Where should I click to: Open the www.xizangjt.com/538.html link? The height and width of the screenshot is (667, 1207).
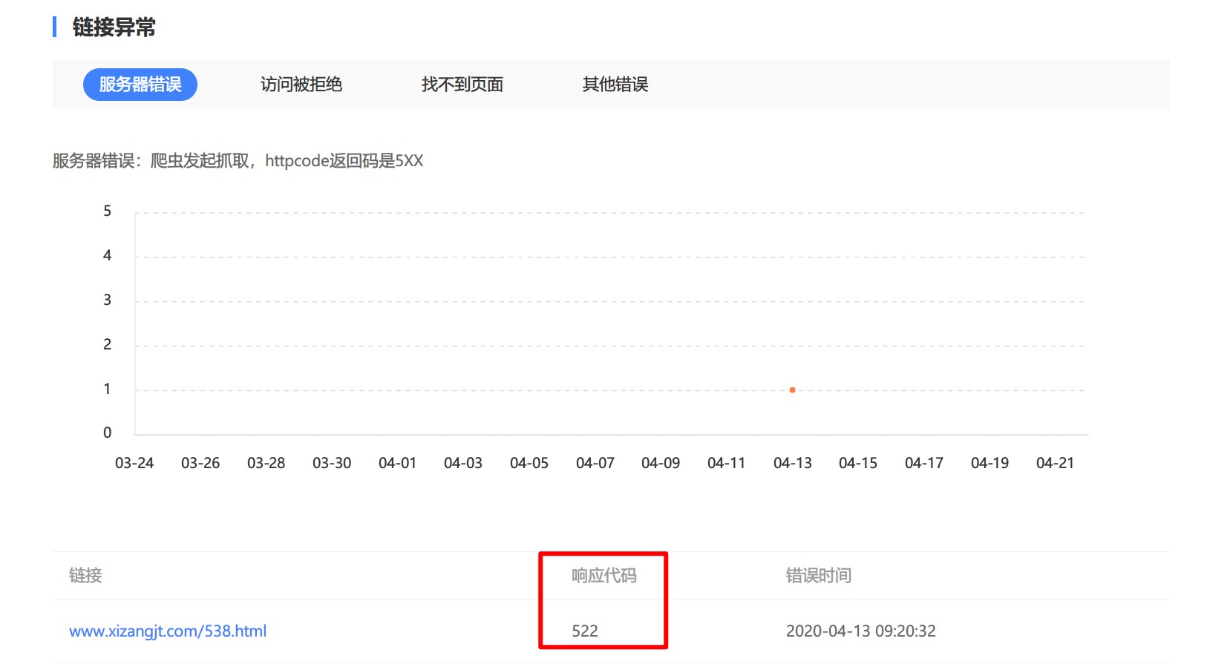(x=168, y=631)
